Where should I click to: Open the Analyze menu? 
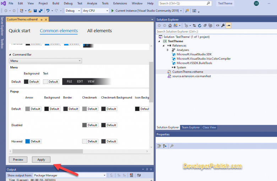pyautogui.click(x=92, y=3)
